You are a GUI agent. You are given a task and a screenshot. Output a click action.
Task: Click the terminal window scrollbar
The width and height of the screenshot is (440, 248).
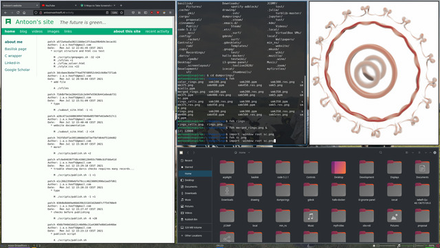tap(305, 110)
